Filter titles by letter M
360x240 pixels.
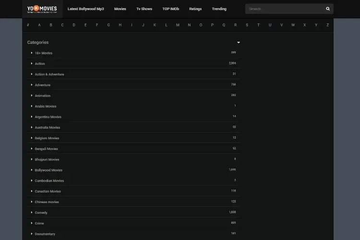[x=178, y=25]
